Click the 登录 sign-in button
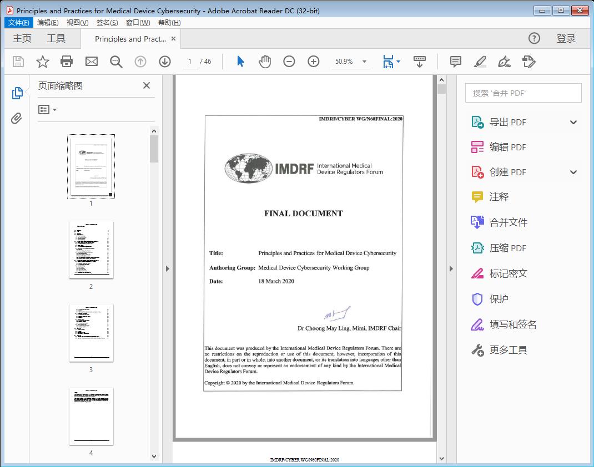This screenshot has width=594, height=467. pos(566,39)
